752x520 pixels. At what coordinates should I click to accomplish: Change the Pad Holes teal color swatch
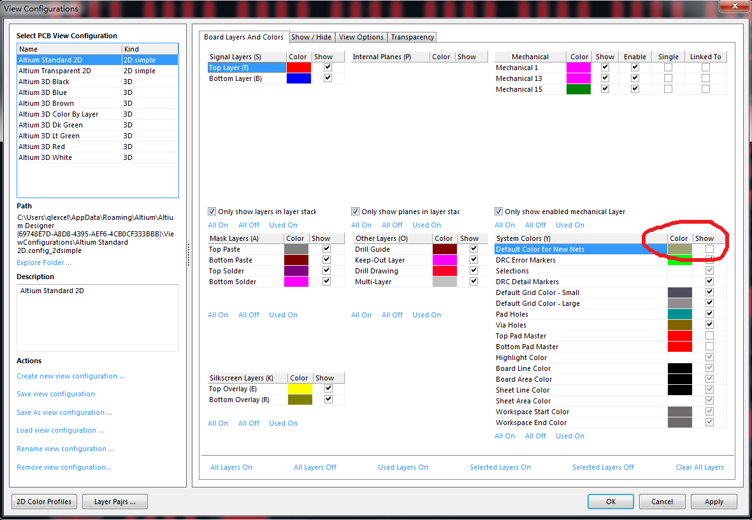pyautogui.click(x=679, y=314)
